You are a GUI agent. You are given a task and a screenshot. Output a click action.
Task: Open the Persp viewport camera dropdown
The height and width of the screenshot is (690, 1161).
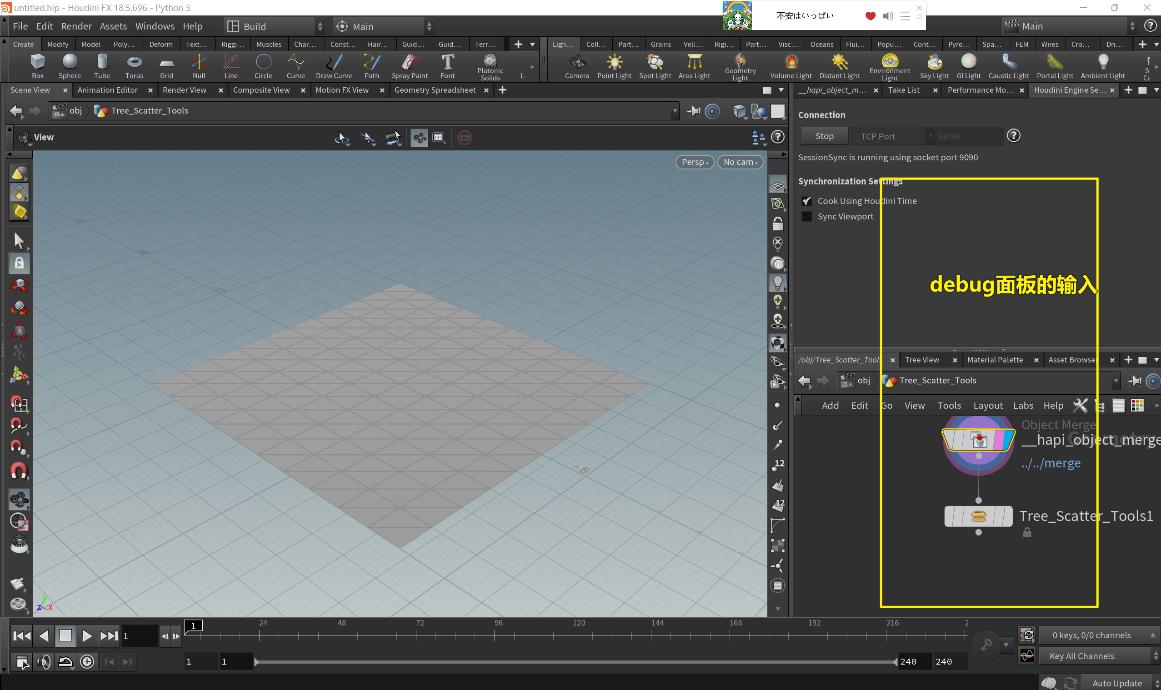click(694, 162)
